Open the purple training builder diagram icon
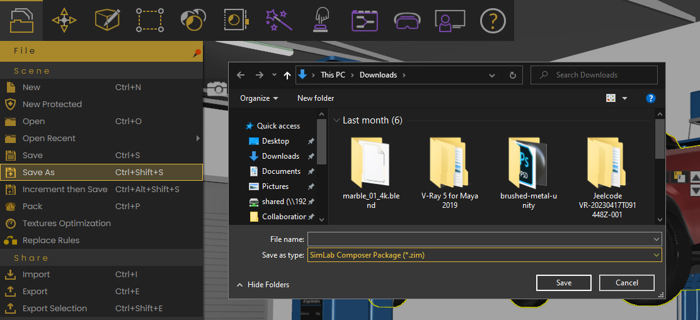Viewport: 700px width, 320px height. [364, 20]
